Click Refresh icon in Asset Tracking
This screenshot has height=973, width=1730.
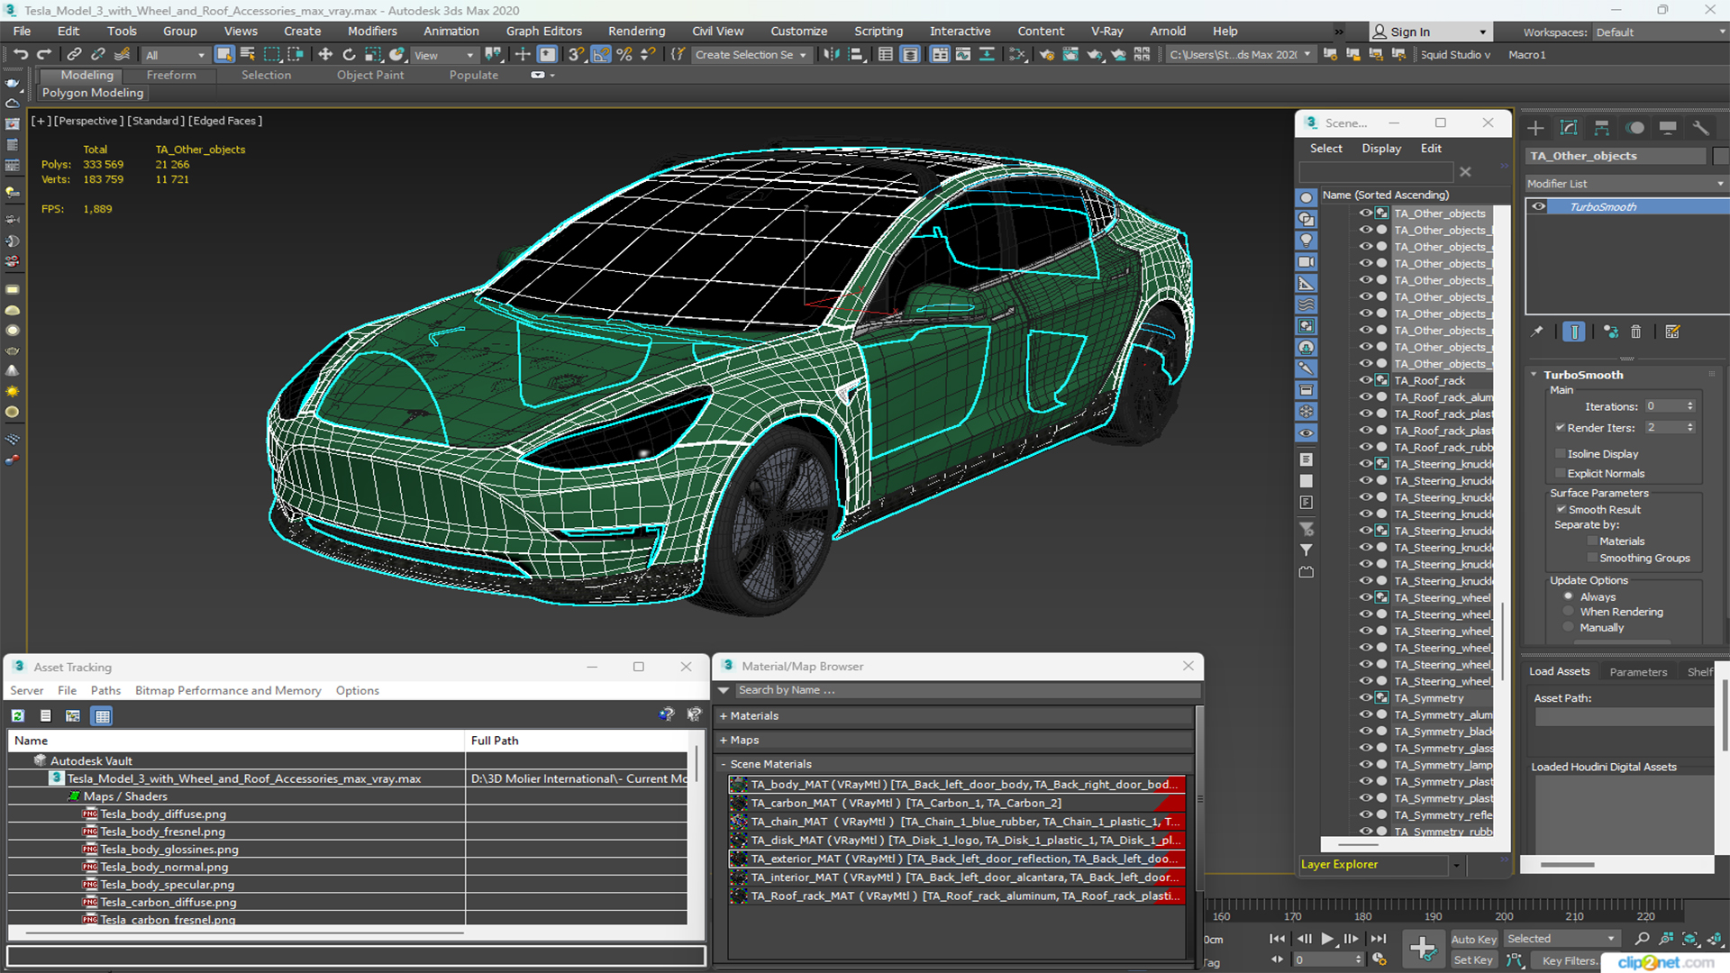coord(17,716)
